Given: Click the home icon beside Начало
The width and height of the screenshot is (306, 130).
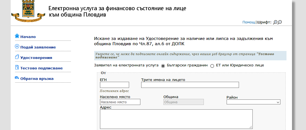Looking at the screenshot, I should click(x=17, y=36).
